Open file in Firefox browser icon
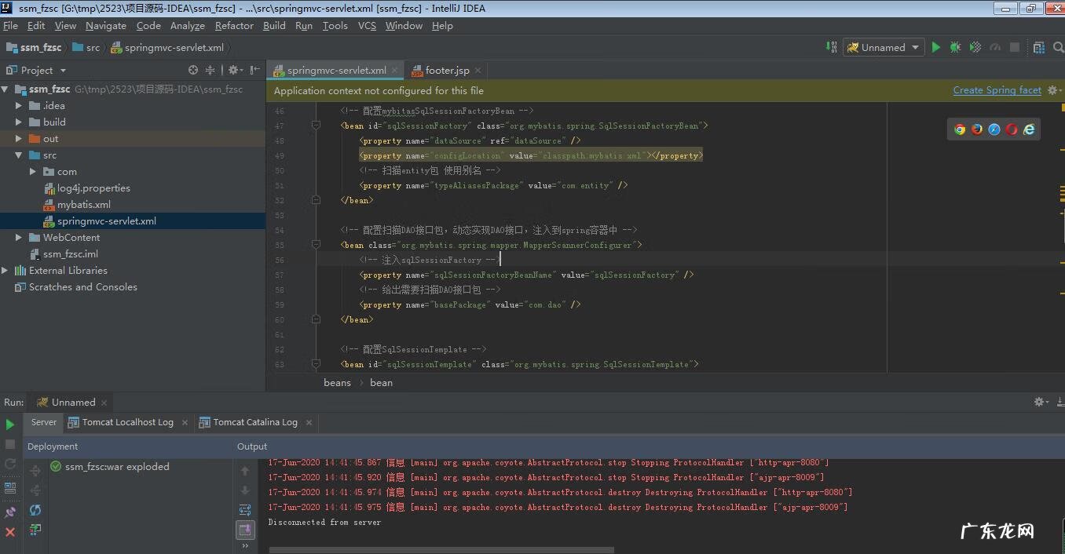This screenshot has height=554, width=1065. (977, 129)
